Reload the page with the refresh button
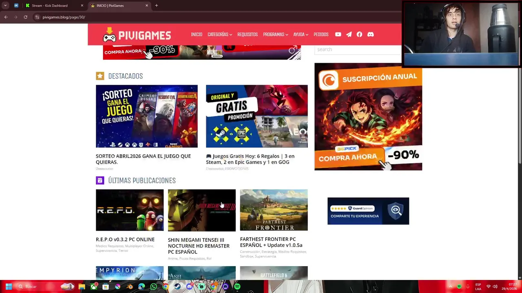Viewport: 522px width, 293px height. pyautogui.click(x=25, y=17)
